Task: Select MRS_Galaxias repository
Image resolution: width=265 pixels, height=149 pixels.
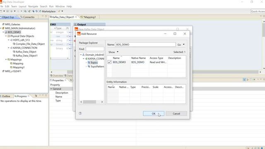Action: tap(12, 24)
